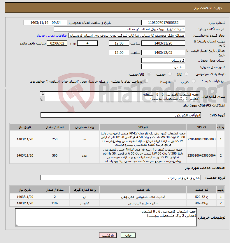
Task: Click the کد خدمت column header
Action: coord(201,190)
